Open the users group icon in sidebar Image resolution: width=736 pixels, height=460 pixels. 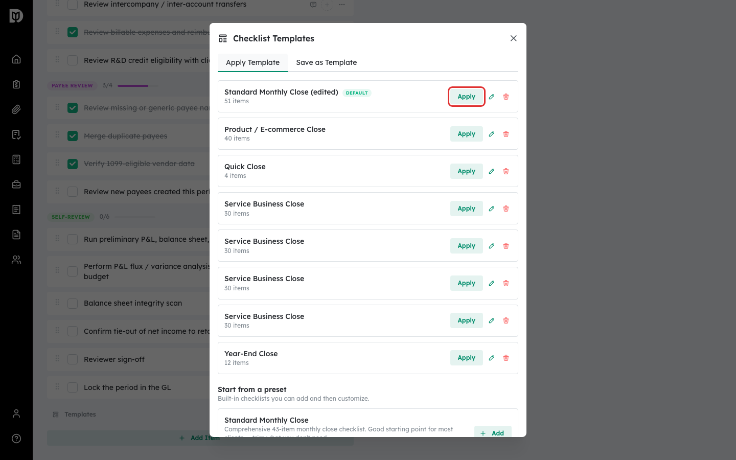tap(16, 260)
